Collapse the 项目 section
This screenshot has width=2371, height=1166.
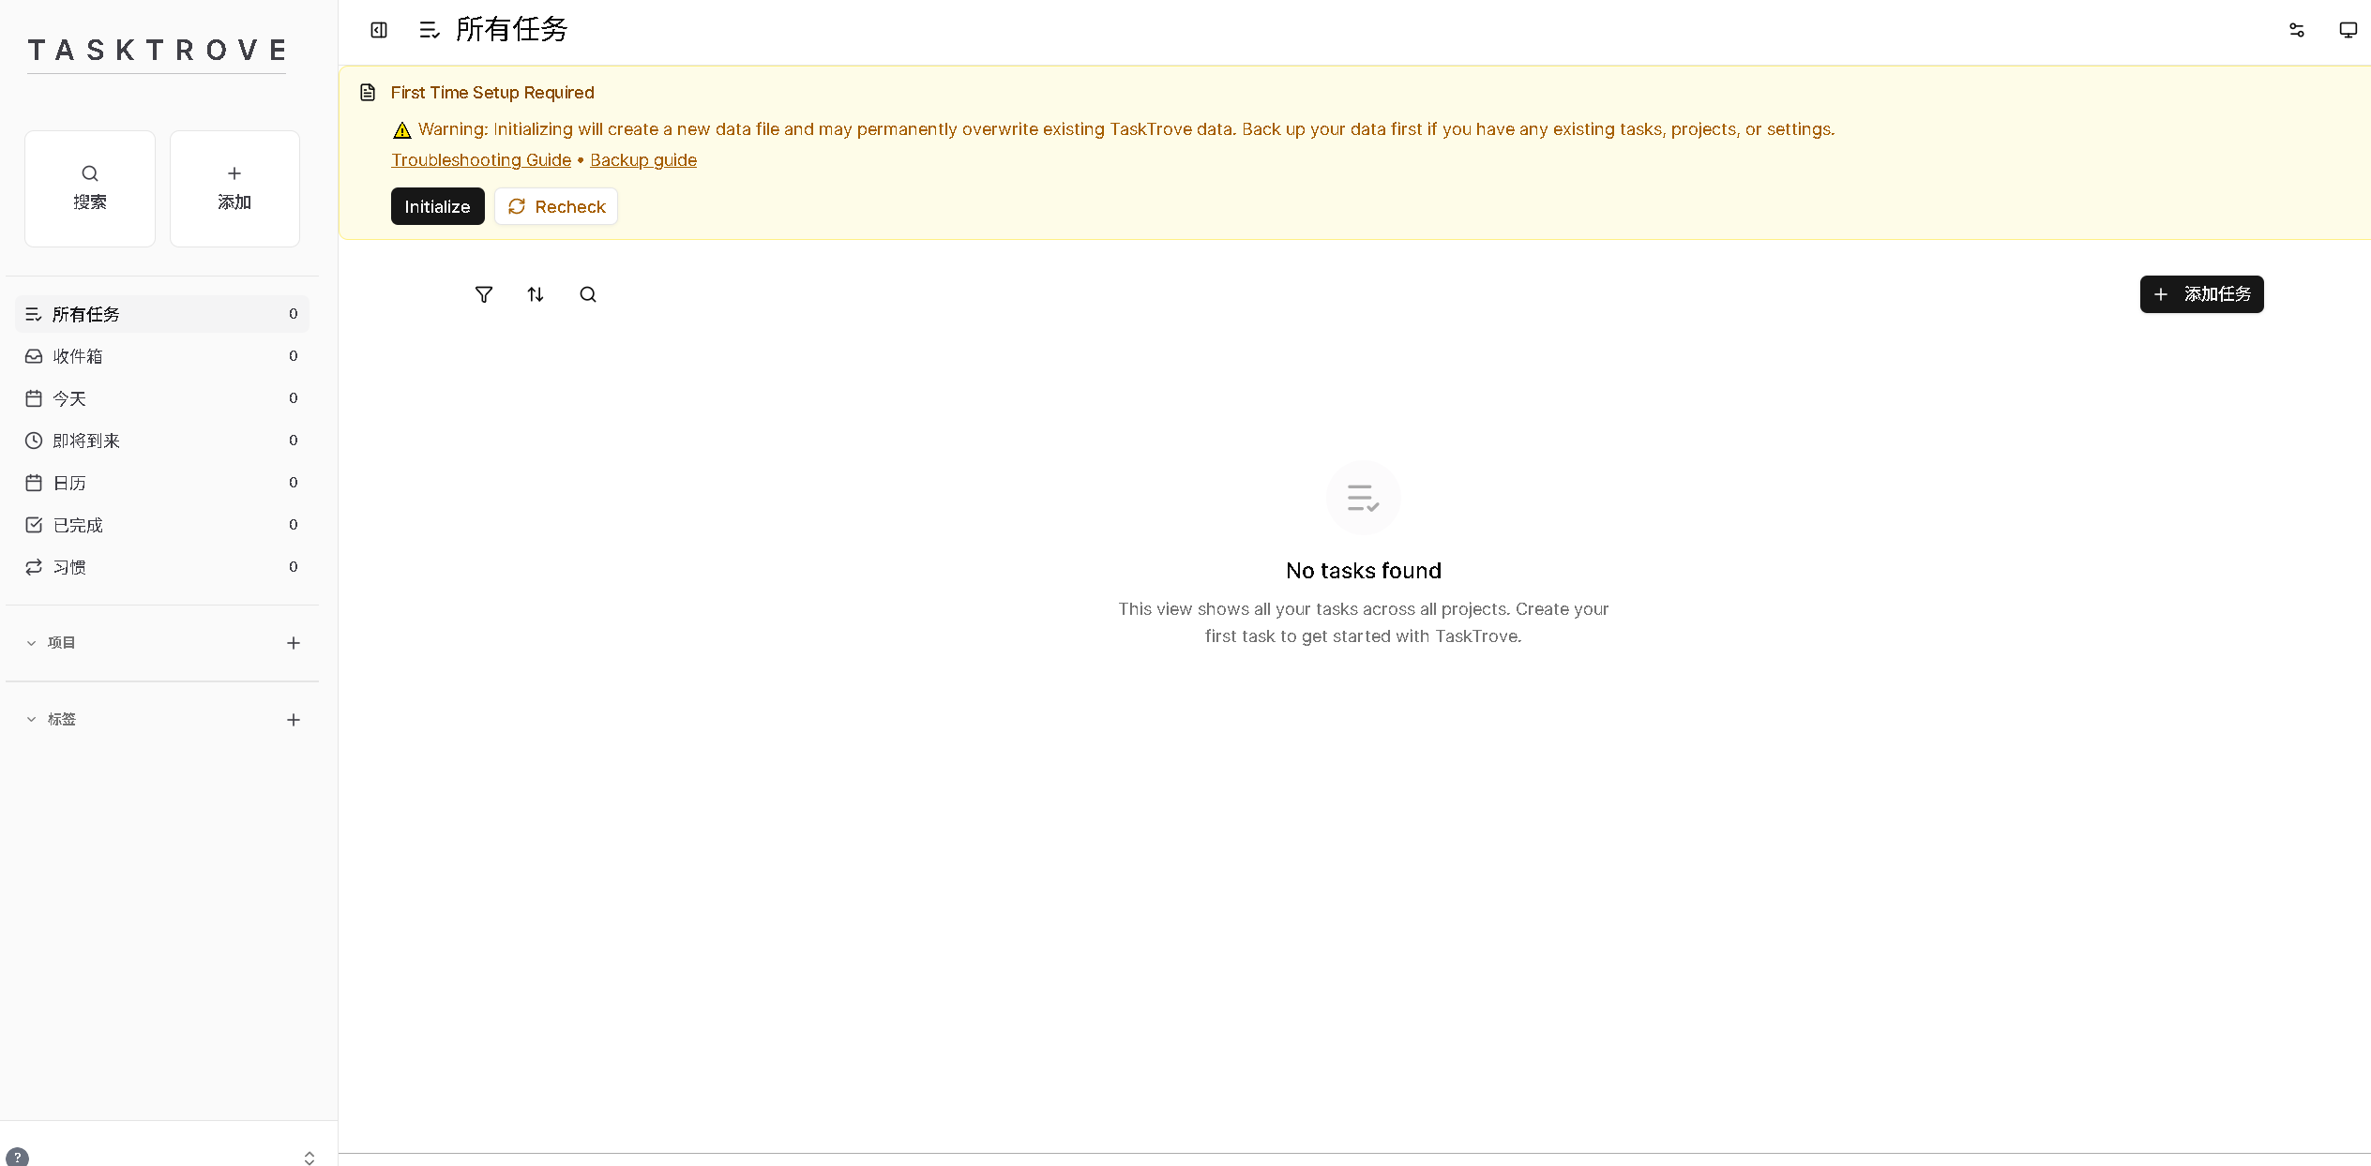(x=32, y=643)
